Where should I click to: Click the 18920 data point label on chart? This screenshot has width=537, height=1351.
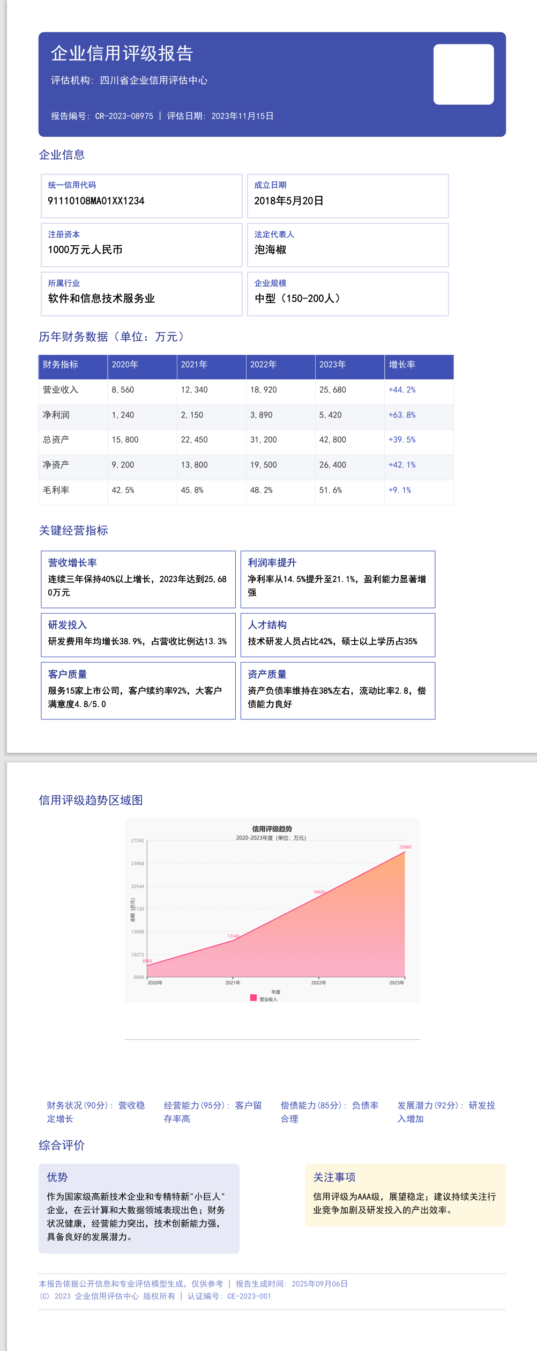point(319,892)
